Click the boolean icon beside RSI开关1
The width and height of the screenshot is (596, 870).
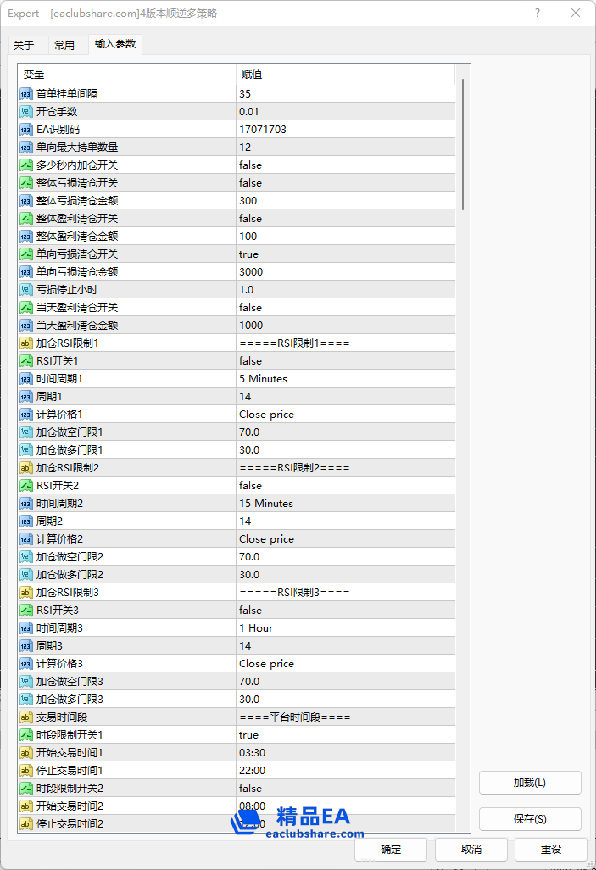tap(26, 360)
